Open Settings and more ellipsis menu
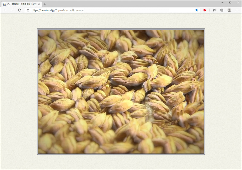The height and width of the screenshot is (170, 242). 237,10
